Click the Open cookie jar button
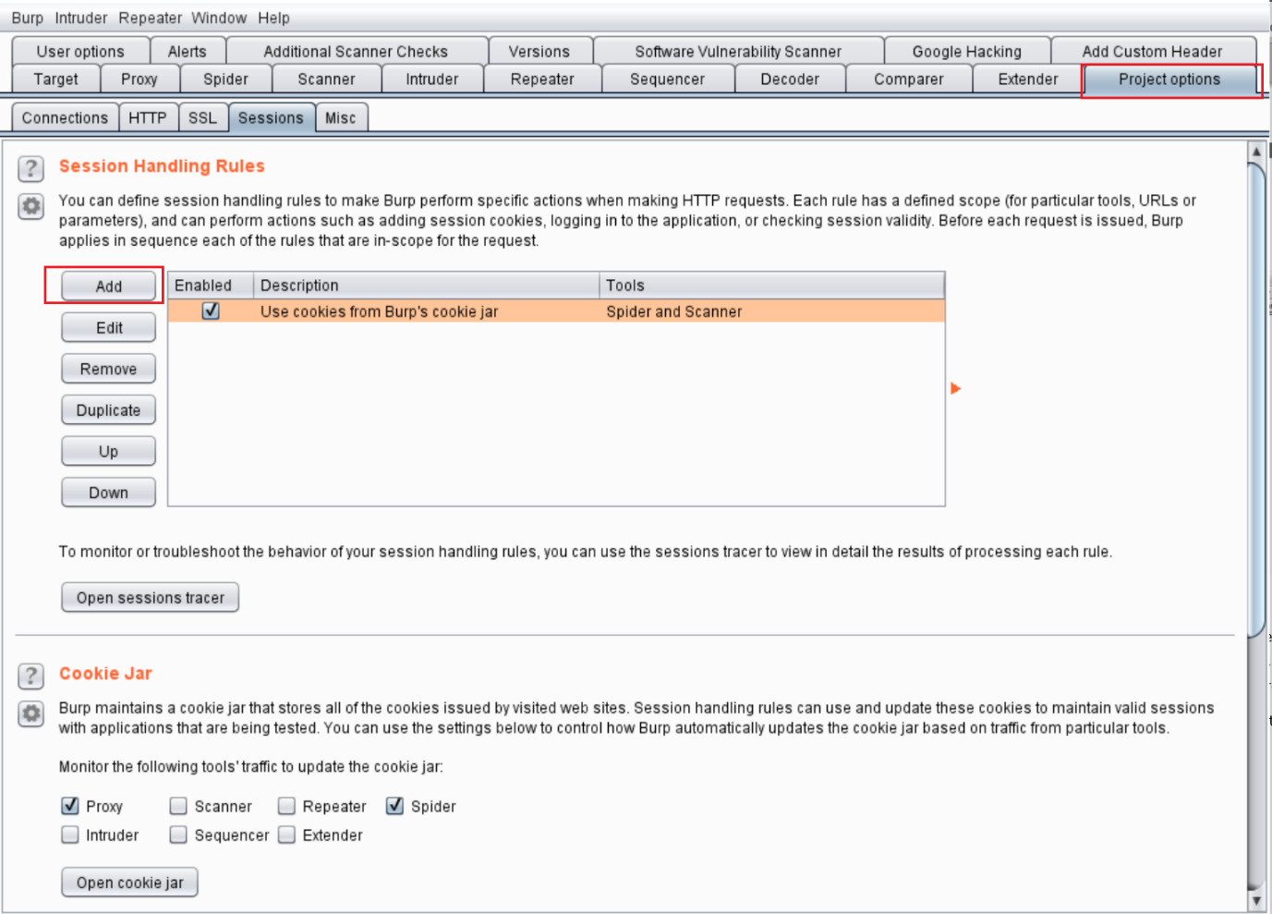Image resolution: width=1272 pixels, height=914 pixels. point(129,883)
